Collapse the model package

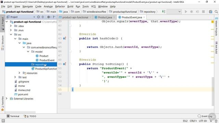point(28,52)
